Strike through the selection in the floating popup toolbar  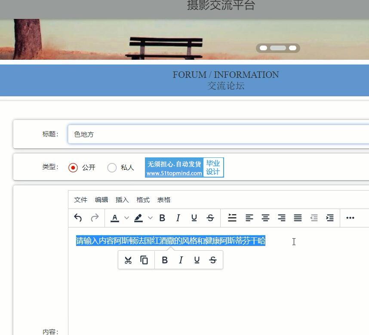[x=213, y=260]
